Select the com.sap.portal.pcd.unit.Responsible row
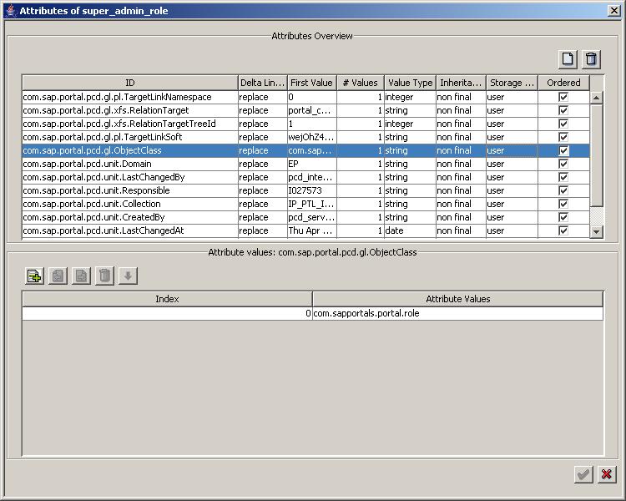This screenshot has width=626, height=501. click(x=129, y=190)
